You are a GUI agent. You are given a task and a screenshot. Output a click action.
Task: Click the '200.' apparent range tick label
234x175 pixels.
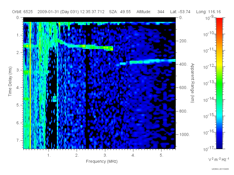tap(183, 41)
